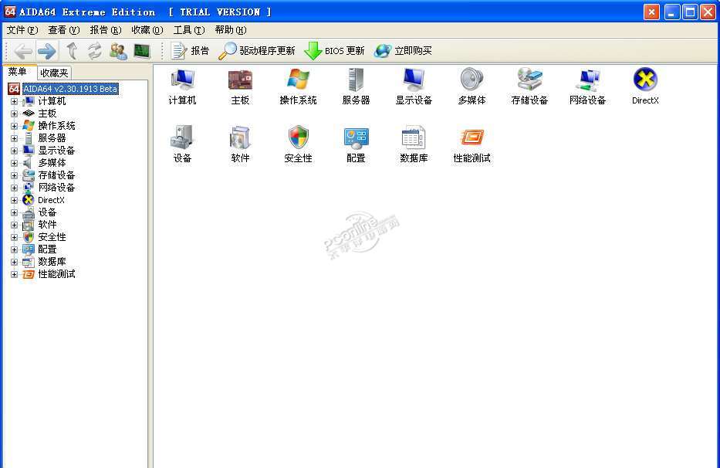This screenshot has width=720, height=468.
Task: Expand the 设备 tree node
Action: (14, 213)
